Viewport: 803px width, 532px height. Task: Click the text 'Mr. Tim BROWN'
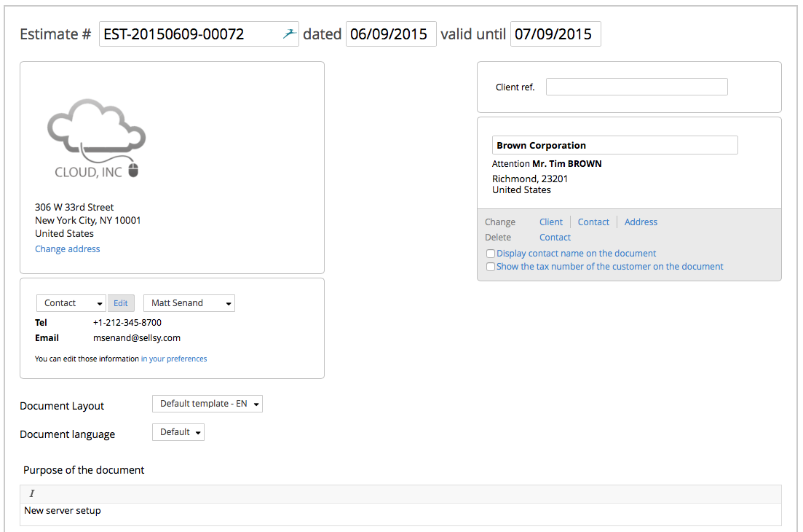[x=567, y=164]
